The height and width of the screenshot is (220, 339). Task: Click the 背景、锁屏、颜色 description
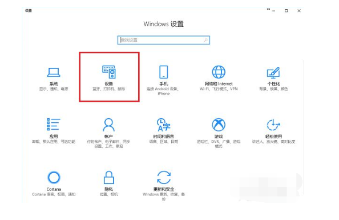click(x=273, y=89)
